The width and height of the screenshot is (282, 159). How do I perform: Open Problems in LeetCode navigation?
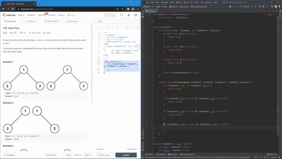click(x=31, y=15)
